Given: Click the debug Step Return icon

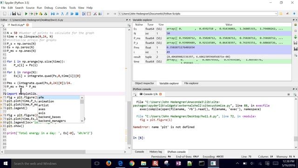Looking at the screenshot, I should [67, 14].
